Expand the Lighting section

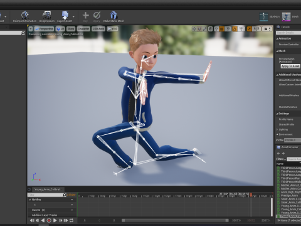277,129
